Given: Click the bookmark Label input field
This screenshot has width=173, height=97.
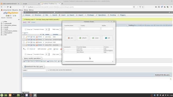Looking at the screenshot, I should [x=37, y=70].
